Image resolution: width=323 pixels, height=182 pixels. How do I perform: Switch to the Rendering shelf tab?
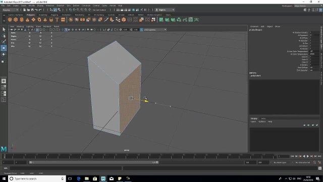click(80, 15)
